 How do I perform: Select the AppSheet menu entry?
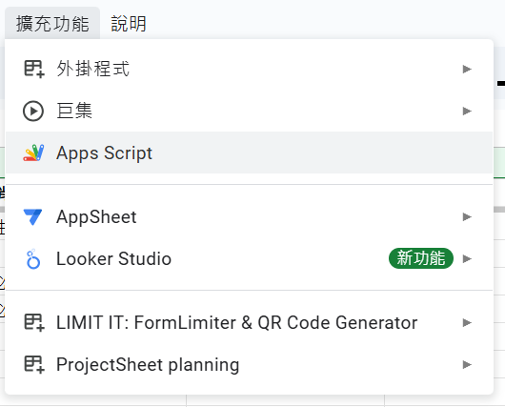click(x=249, y=217)
